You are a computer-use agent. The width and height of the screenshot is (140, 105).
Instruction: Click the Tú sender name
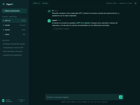(x=53, y=11)
